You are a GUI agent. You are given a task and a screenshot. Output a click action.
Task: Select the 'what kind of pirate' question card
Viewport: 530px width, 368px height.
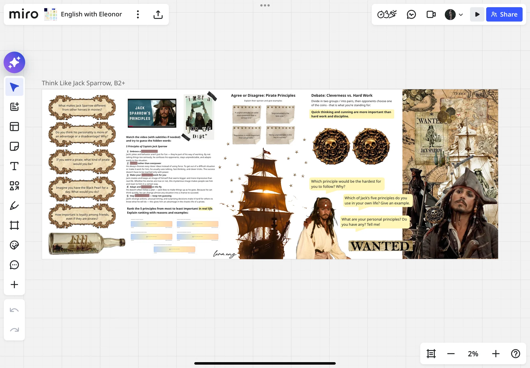82,162
